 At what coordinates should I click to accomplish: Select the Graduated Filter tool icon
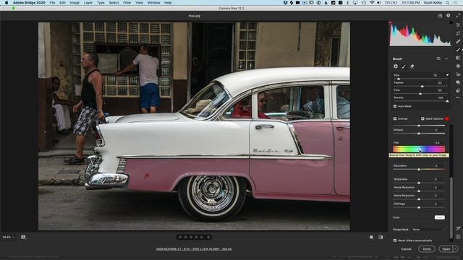point(458,58)
